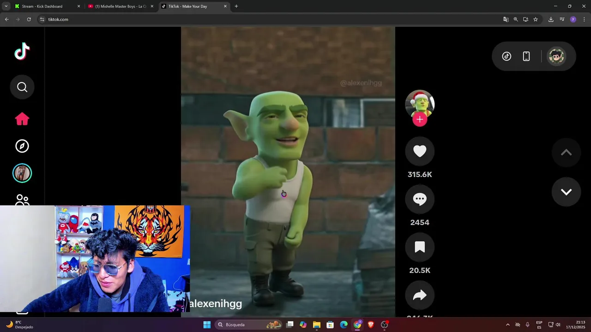The width and height of the screenshot is (591, 332).
Task: Open the Friends icon in sidebar
Action: 22,200
